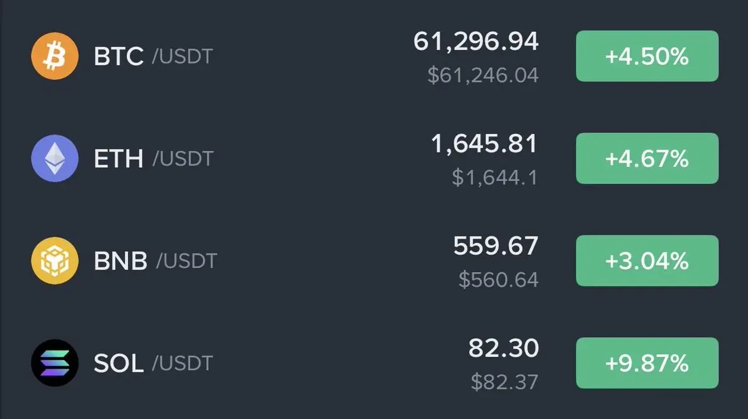Select the 559.67 BNB price
Image resolution: width=748 pixels, height=419 pixels.
click(x=496, y=246)
